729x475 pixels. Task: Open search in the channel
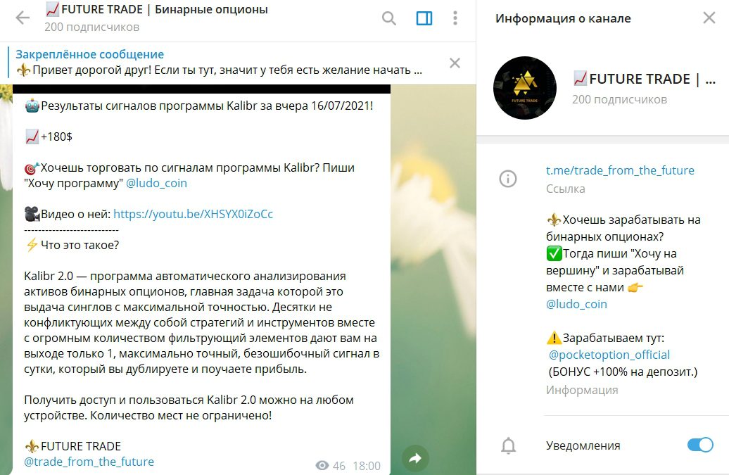pyautogui.click(x=388, y=18)
